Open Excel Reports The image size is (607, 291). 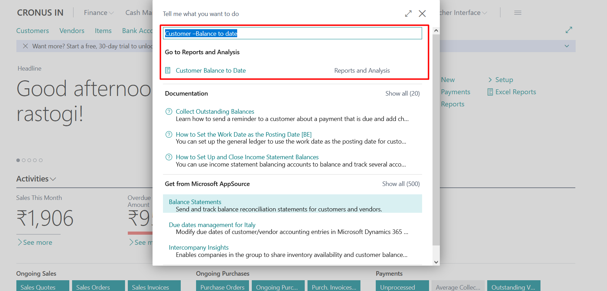point(512,92)
